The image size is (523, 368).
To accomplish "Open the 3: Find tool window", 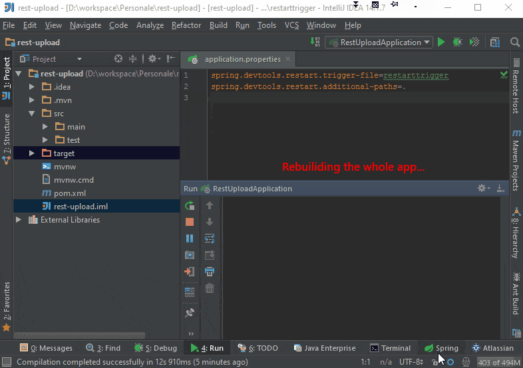I will 102,348.
